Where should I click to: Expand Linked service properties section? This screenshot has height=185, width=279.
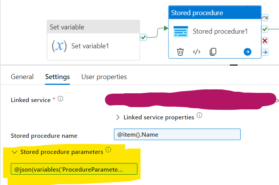coord(117,117)
